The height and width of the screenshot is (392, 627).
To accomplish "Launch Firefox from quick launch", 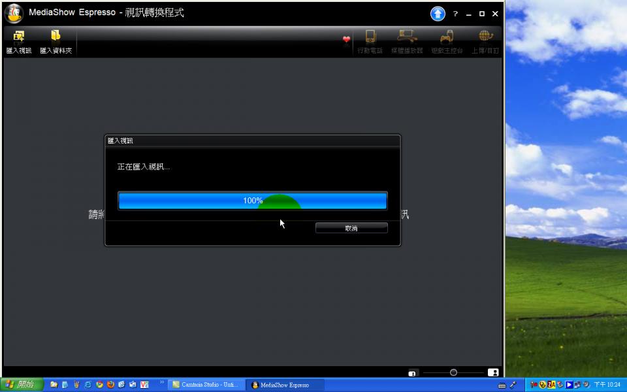I will click(111, 385).
